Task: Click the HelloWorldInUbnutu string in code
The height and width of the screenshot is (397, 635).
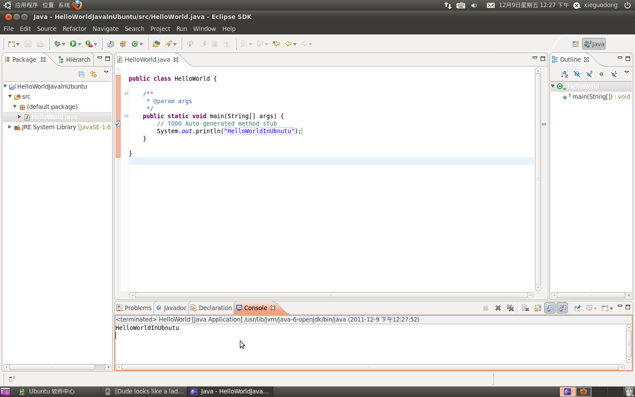Action: click(x=259, y=131)
